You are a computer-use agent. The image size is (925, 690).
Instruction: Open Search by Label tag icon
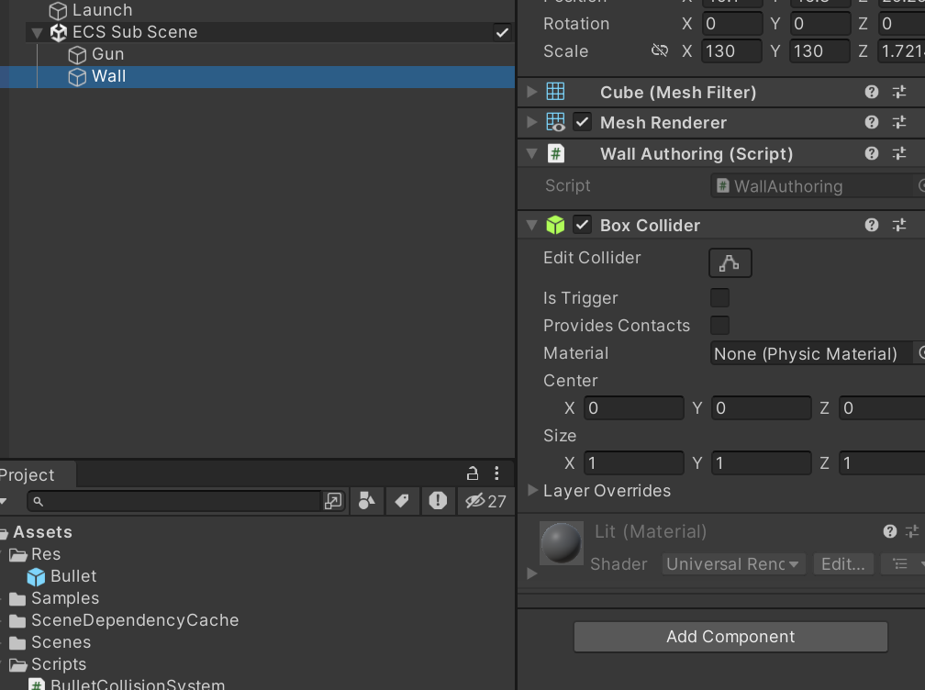402,501
